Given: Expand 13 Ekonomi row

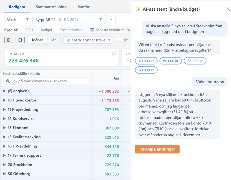Looking at the screenshot, I should [x=4, y=128].
